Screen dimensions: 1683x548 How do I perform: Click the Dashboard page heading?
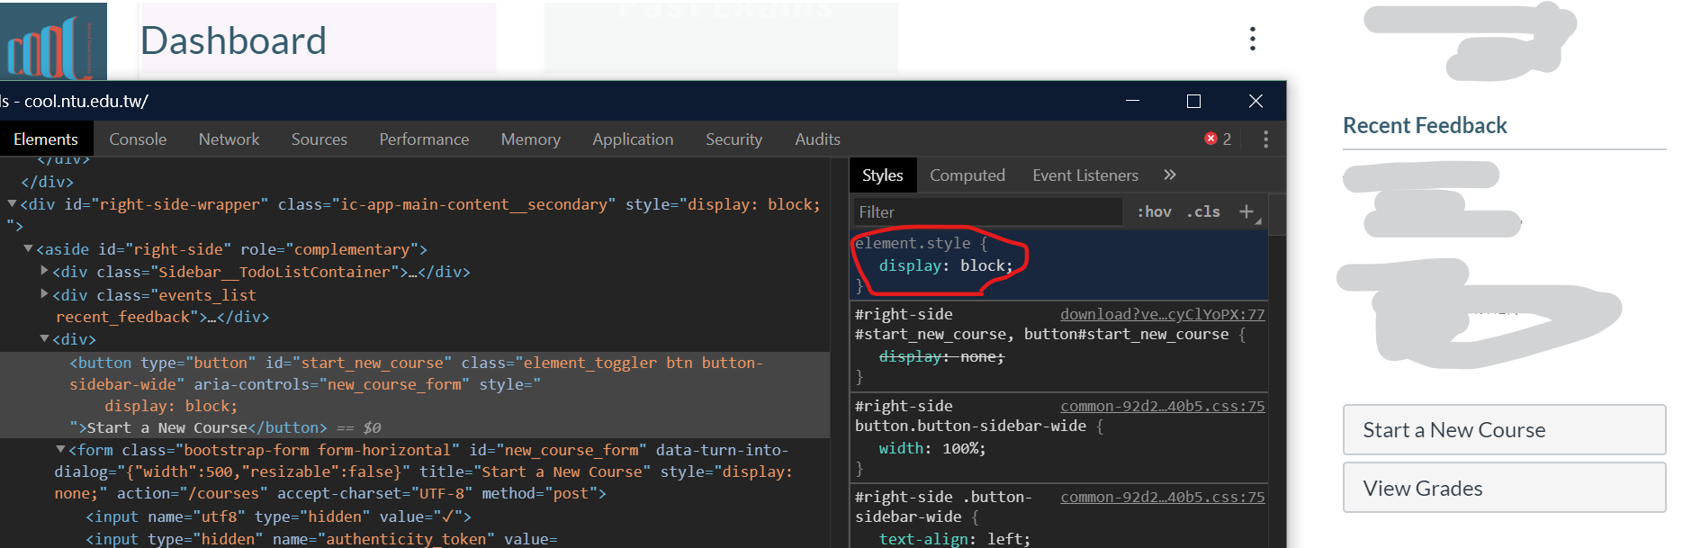233,40
